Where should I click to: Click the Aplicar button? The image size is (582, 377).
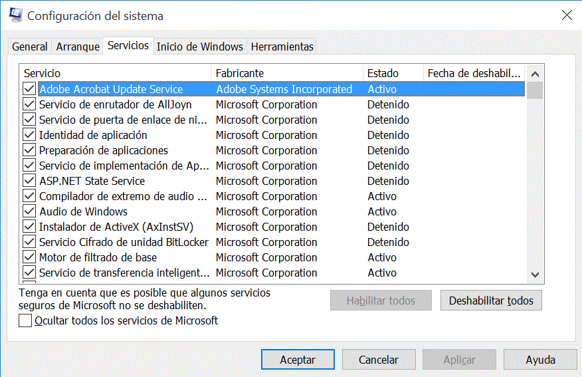[459, 360]
